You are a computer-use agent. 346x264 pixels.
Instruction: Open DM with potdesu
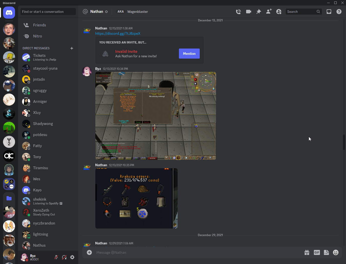click(48, 135)
